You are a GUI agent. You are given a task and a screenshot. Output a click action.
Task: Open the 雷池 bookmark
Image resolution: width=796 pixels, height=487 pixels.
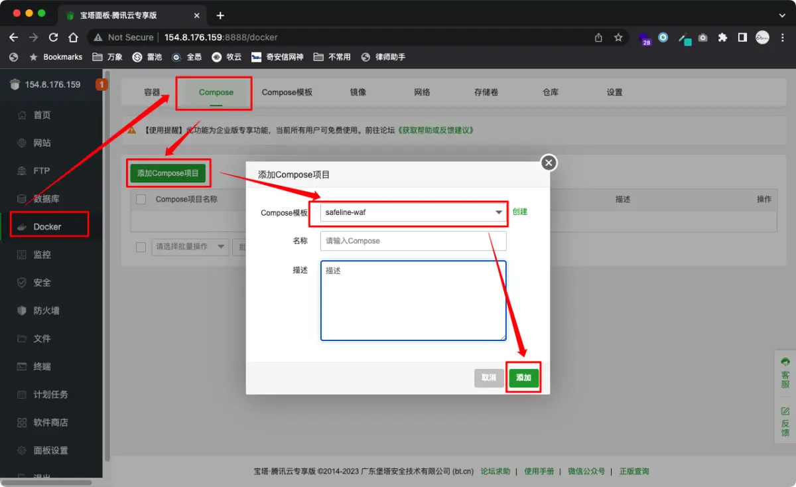pyautogui.click(x=147, y=57)
